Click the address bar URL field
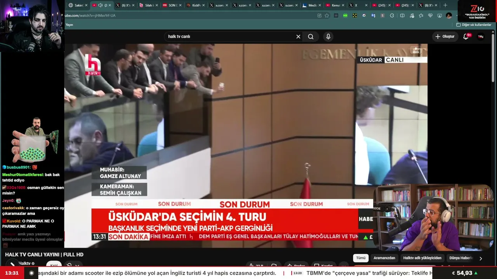Viewport: 497px width, 279px height. click(190, 15)
